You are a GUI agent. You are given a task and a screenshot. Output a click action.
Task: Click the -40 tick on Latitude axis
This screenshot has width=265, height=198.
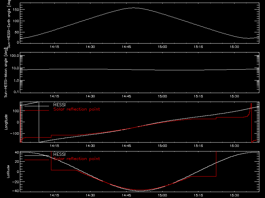[x=16, y=191]
